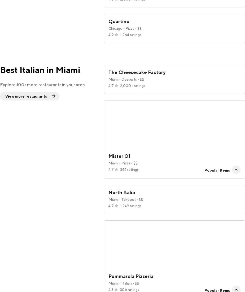Click the star icon on Mister O1 rating
Viewport: 245px width, 292px height.
click(116, 169)
